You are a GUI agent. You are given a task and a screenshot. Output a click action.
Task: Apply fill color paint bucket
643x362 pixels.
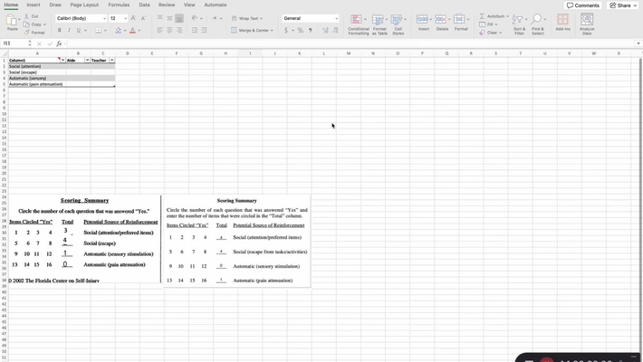[x=118, y=31]
